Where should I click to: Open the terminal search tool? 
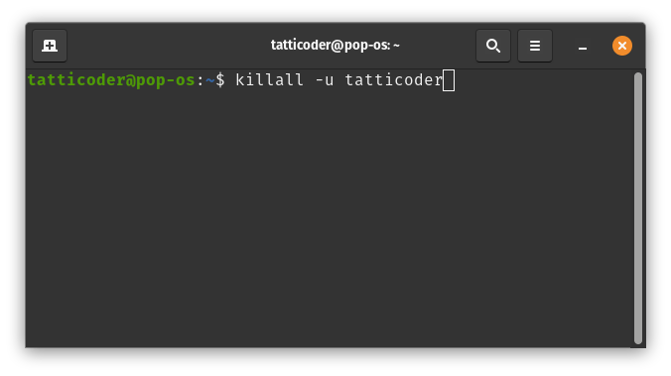(x=493, y=46)
